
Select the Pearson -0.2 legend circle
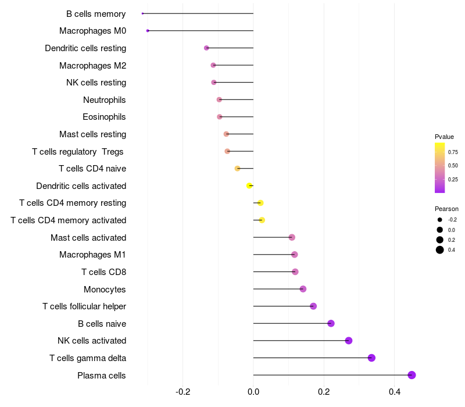click(x=439, y=220)
